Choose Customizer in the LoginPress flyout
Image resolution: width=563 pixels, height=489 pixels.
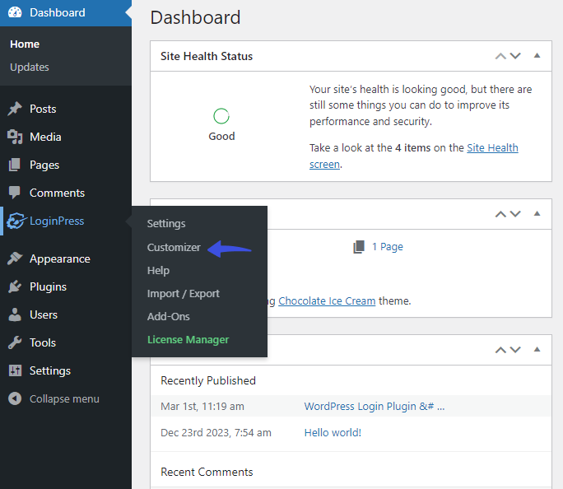174,247
